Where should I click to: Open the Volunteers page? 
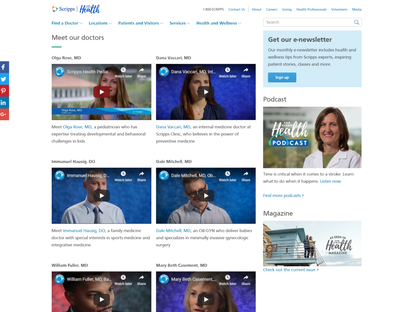pyautogui.click(x=339, y=9)
